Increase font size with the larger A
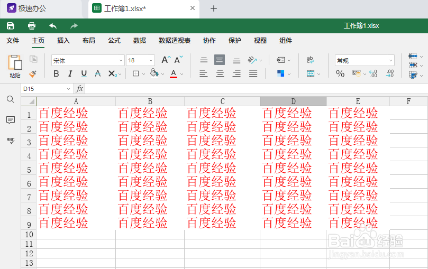This screenshot has width=428, height=269. point(166,60)
